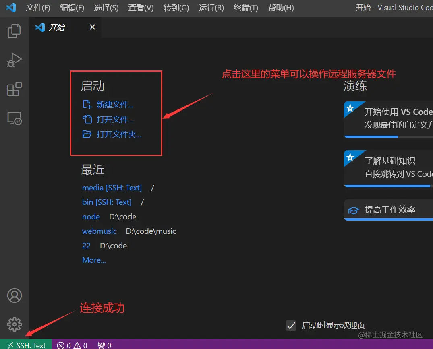The width and height of the screenshot is (433, 349).
Task: Close the 开始 tab
Action: pos(93,27)
